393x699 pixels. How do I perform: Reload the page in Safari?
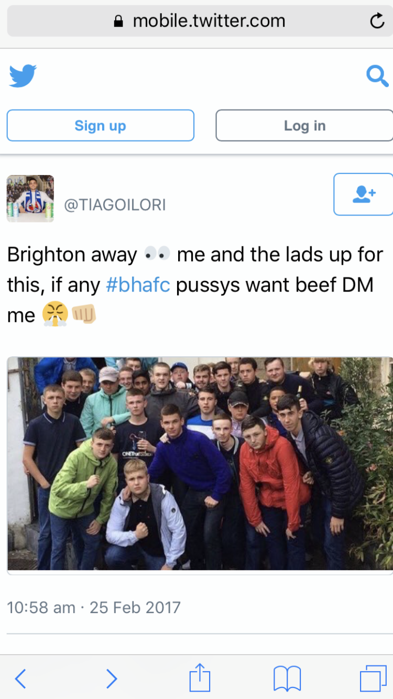point(377,21)
